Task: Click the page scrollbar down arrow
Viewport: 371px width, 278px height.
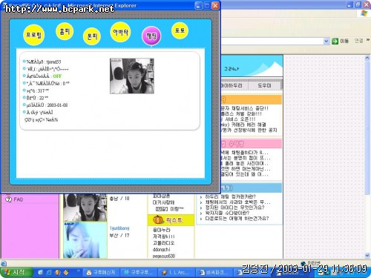Action: pos(367,256)
